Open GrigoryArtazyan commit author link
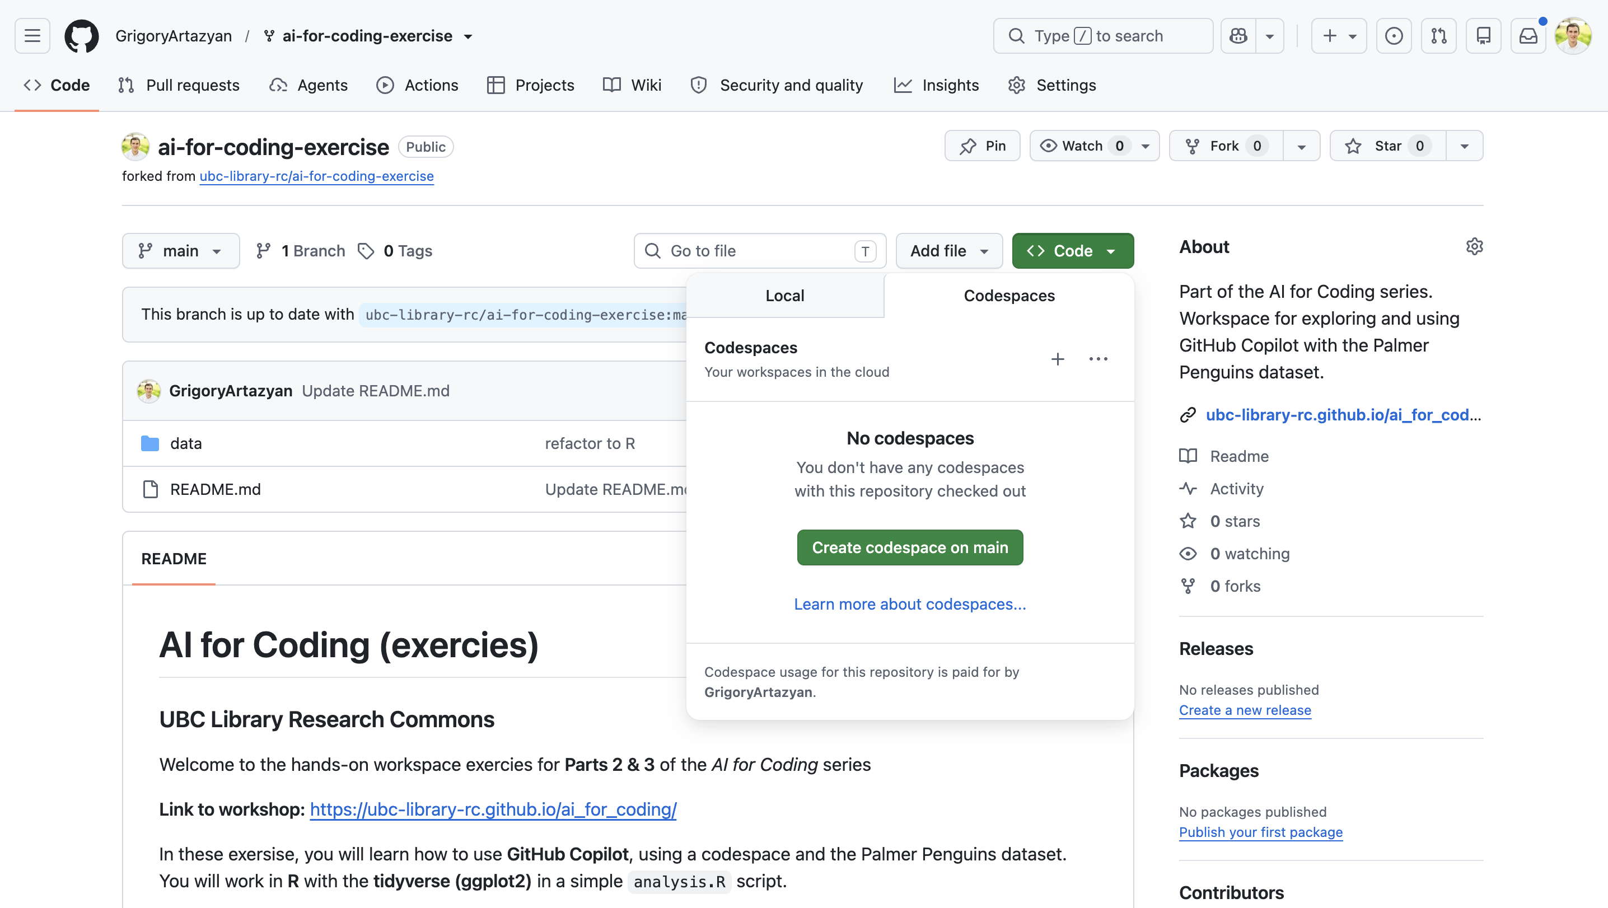This screenshot has height=908, width=1608. click(231, 391)
